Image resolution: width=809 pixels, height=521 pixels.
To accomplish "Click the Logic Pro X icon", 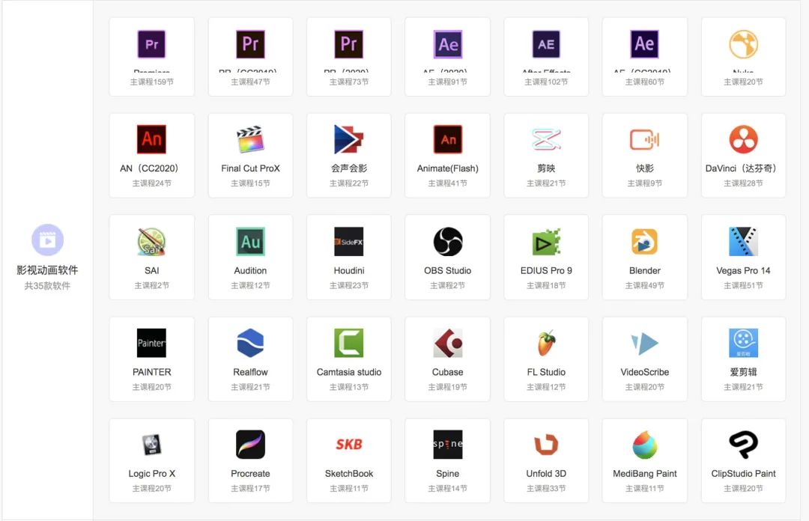I will click(x=151, y=445).
